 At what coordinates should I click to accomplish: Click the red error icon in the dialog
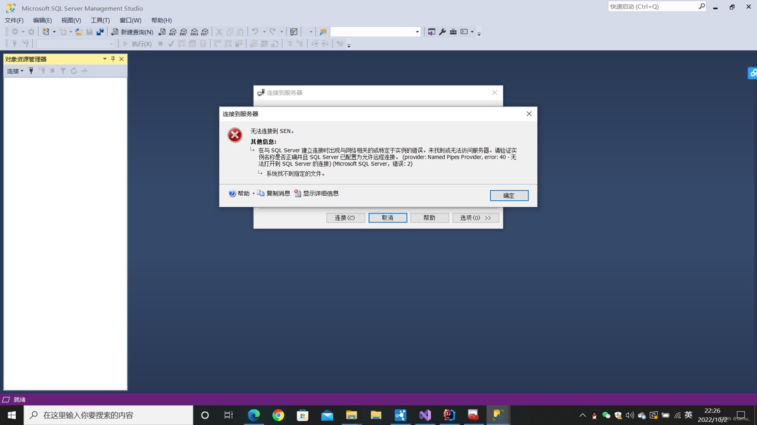click(235, 135)
